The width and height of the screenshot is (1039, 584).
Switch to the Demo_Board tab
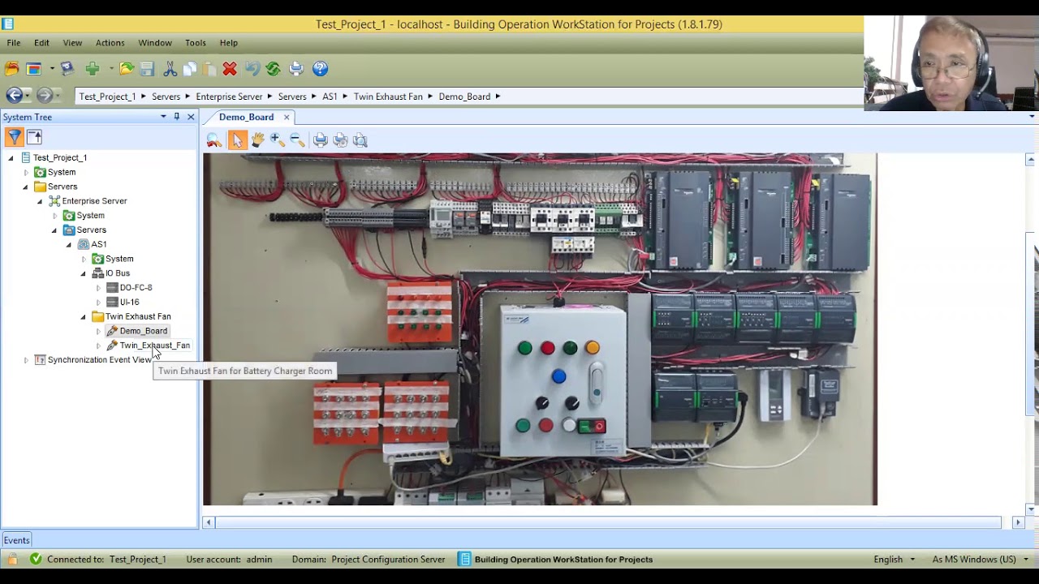(246, 117)
